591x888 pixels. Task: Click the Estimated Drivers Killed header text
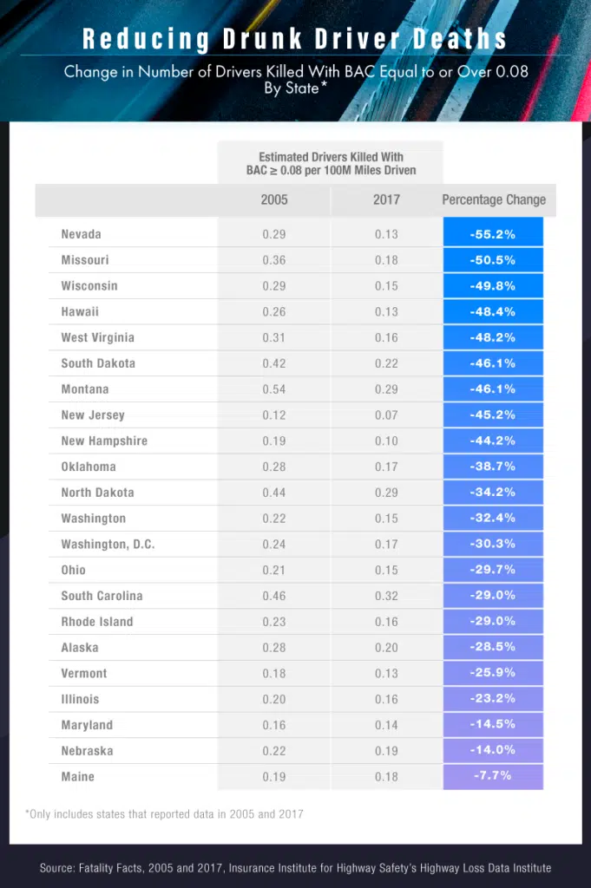(x=331, y=164)
